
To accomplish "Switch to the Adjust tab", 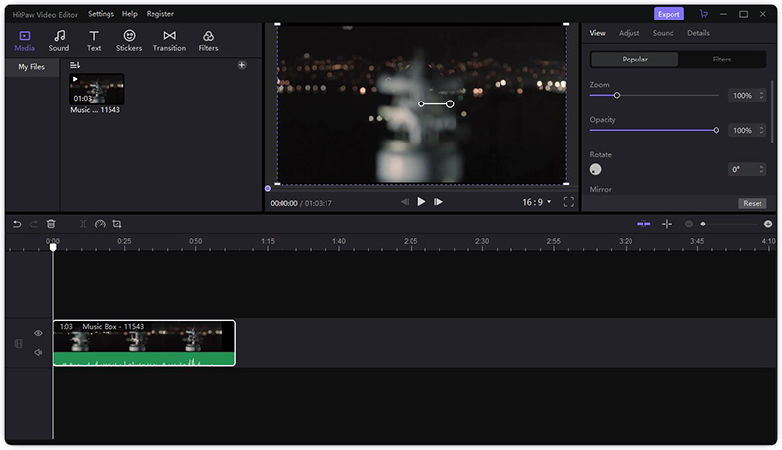I will (x=629, y=33).
